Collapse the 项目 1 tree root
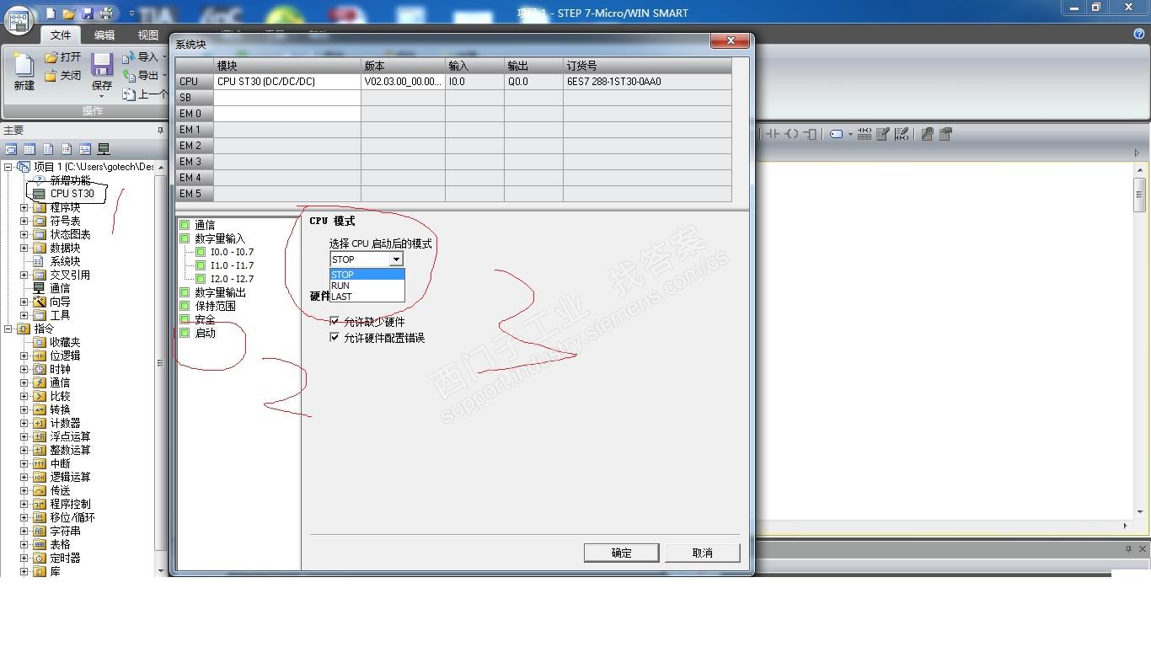Screen dimensions: 1151x647 [8, 167]
